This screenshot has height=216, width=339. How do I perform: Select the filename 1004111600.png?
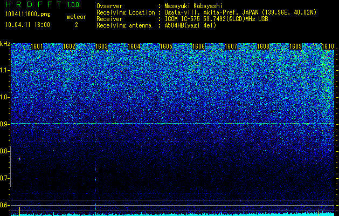28,15
